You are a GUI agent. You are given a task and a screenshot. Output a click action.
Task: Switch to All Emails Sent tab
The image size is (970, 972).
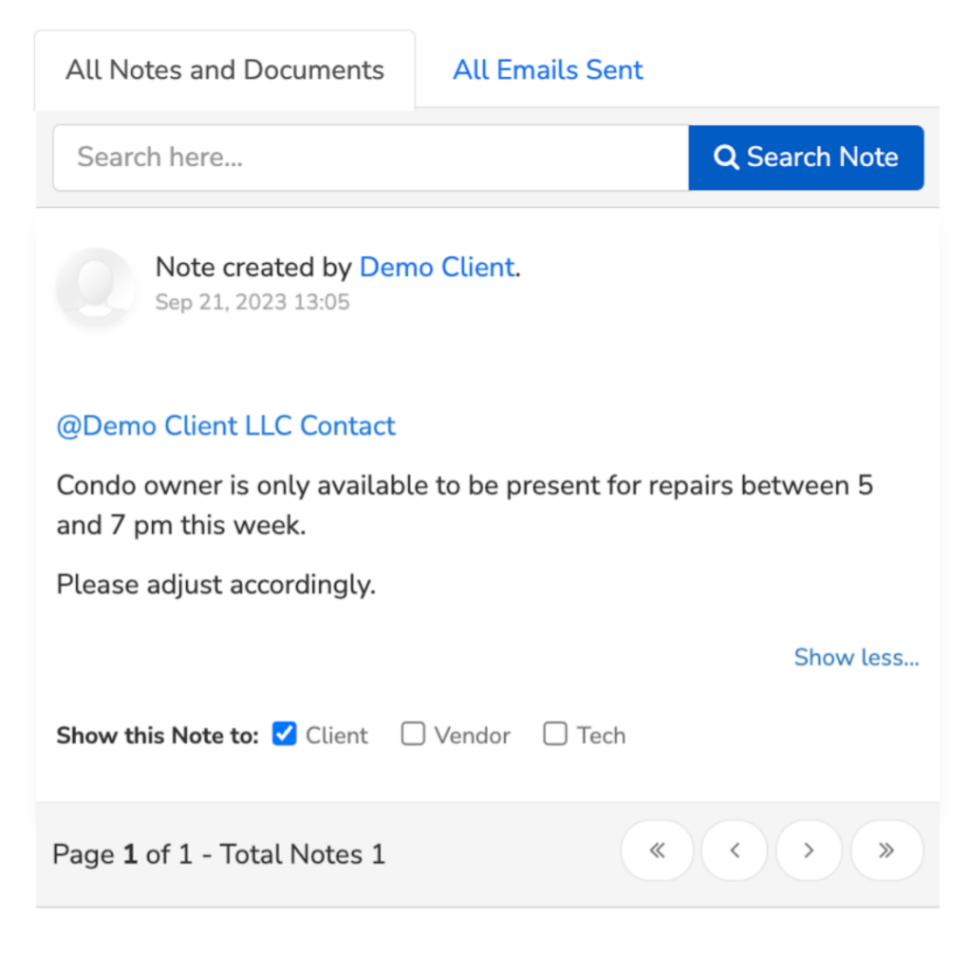pyautogui.click(x=548, y=70)
